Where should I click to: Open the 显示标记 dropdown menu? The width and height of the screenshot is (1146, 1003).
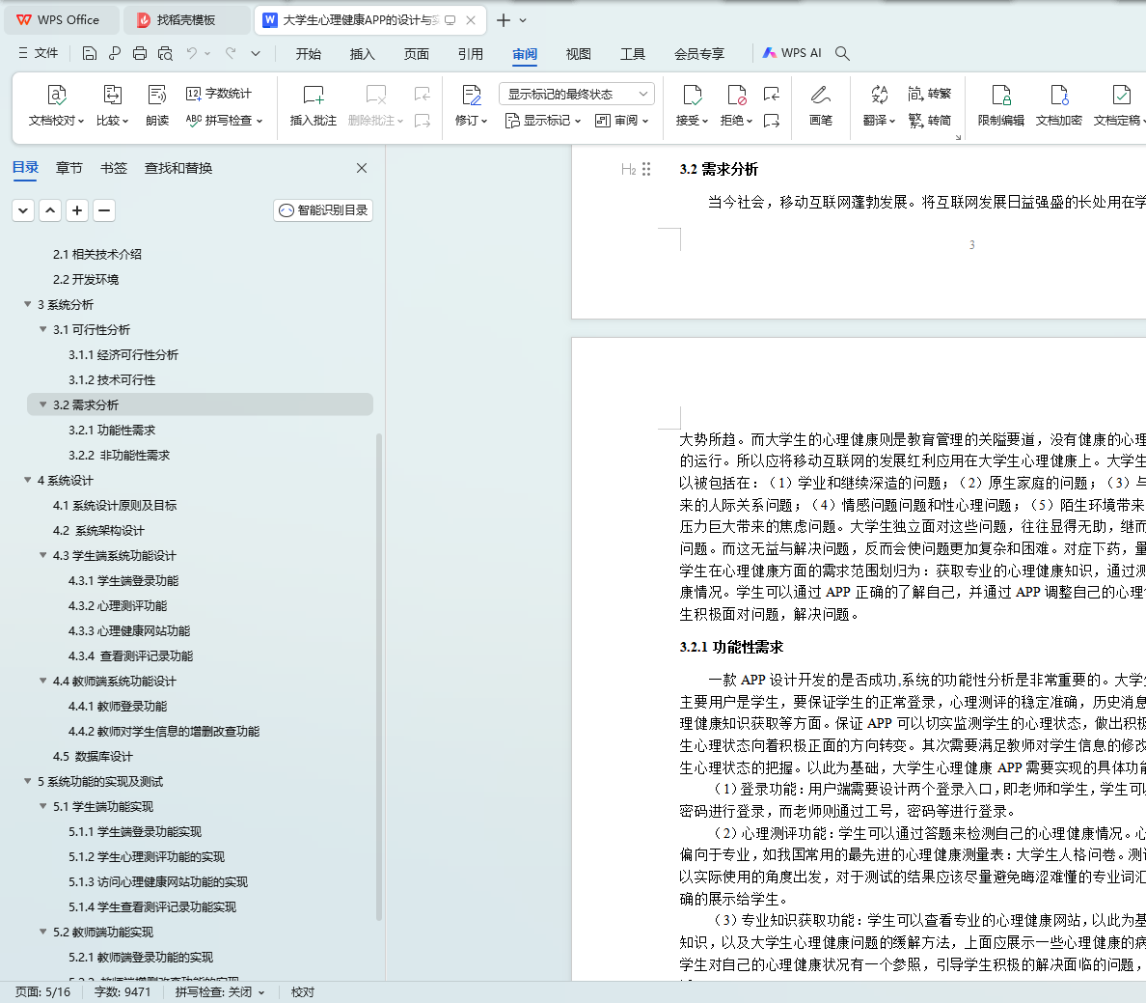(543, 121)
